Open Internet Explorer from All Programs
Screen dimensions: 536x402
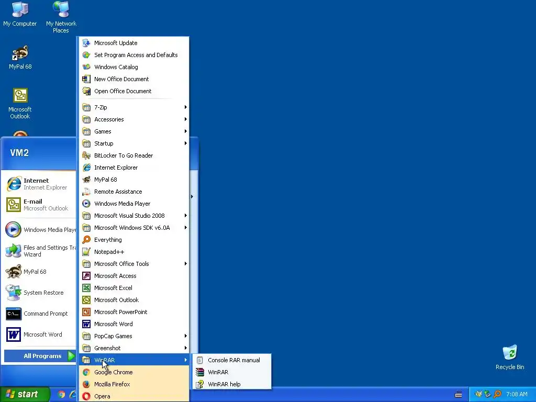tap(134, 167)
